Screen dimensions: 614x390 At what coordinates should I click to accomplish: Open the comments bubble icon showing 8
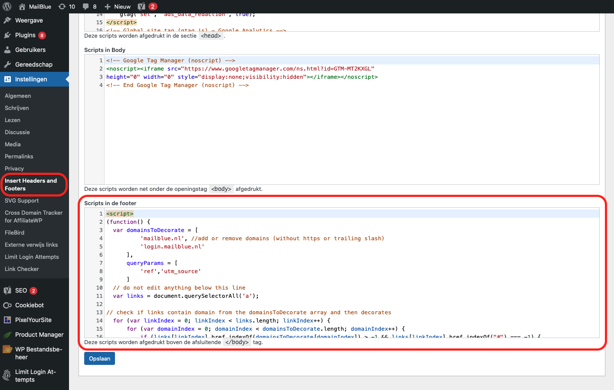coord(85,6)
